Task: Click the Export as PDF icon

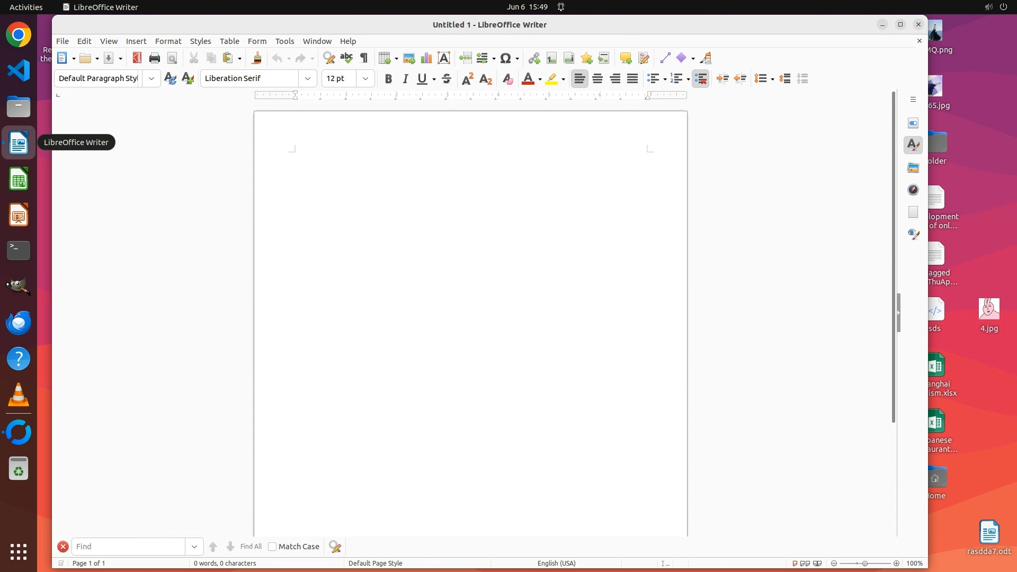Action: pos(137,58)
